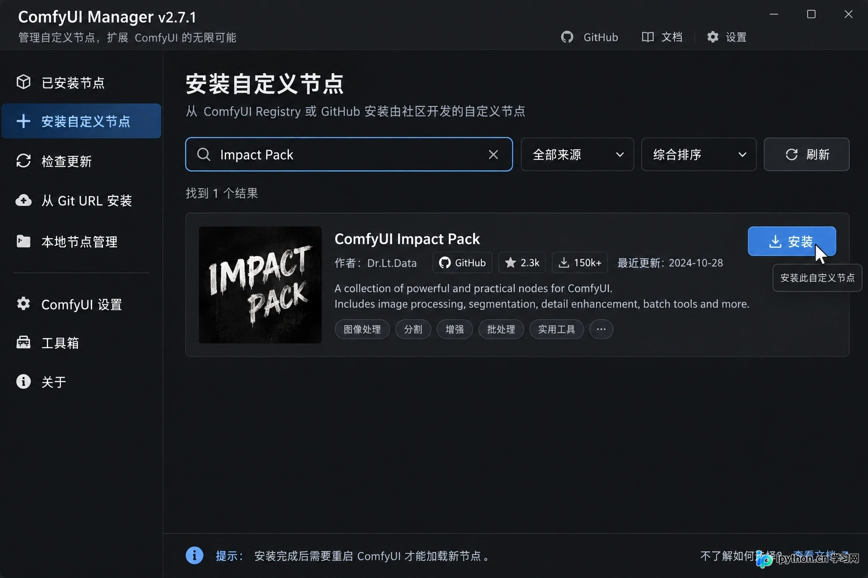Click the refresh arrows icon beside 检查更新
This screenshot has height=578, width=868.
coord(23,161)
